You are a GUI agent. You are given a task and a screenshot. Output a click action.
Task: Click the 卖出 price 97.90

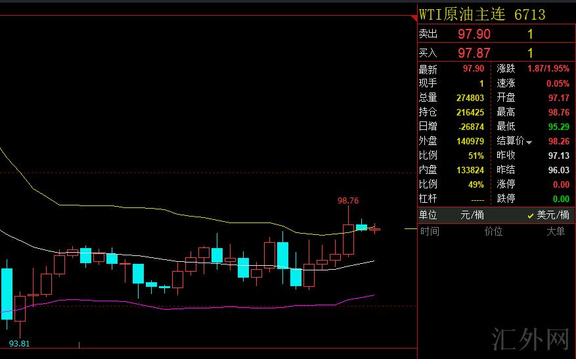[474, 34]
